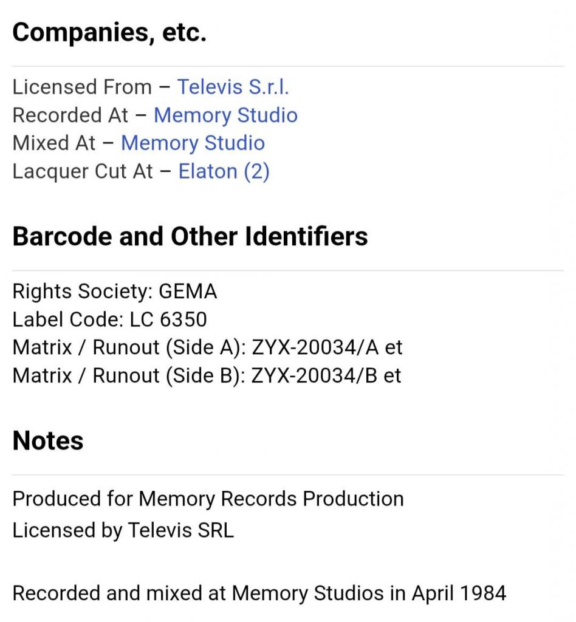Click the Licensed by Televis SRL note
The image size is (576, 622).
point(123,530)
